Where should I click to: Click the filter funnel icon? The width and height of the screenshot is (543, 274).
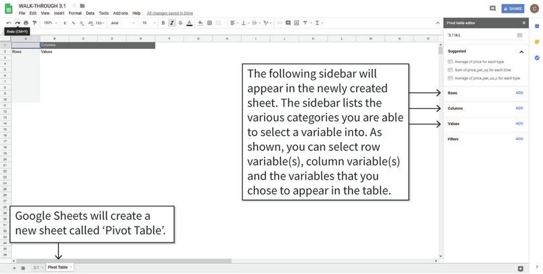click(305, 23)
